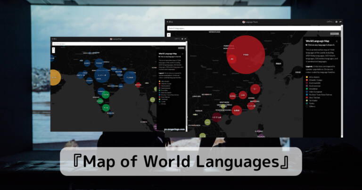
Task: Select the largest blue Hindi circle
Action: 102,75
